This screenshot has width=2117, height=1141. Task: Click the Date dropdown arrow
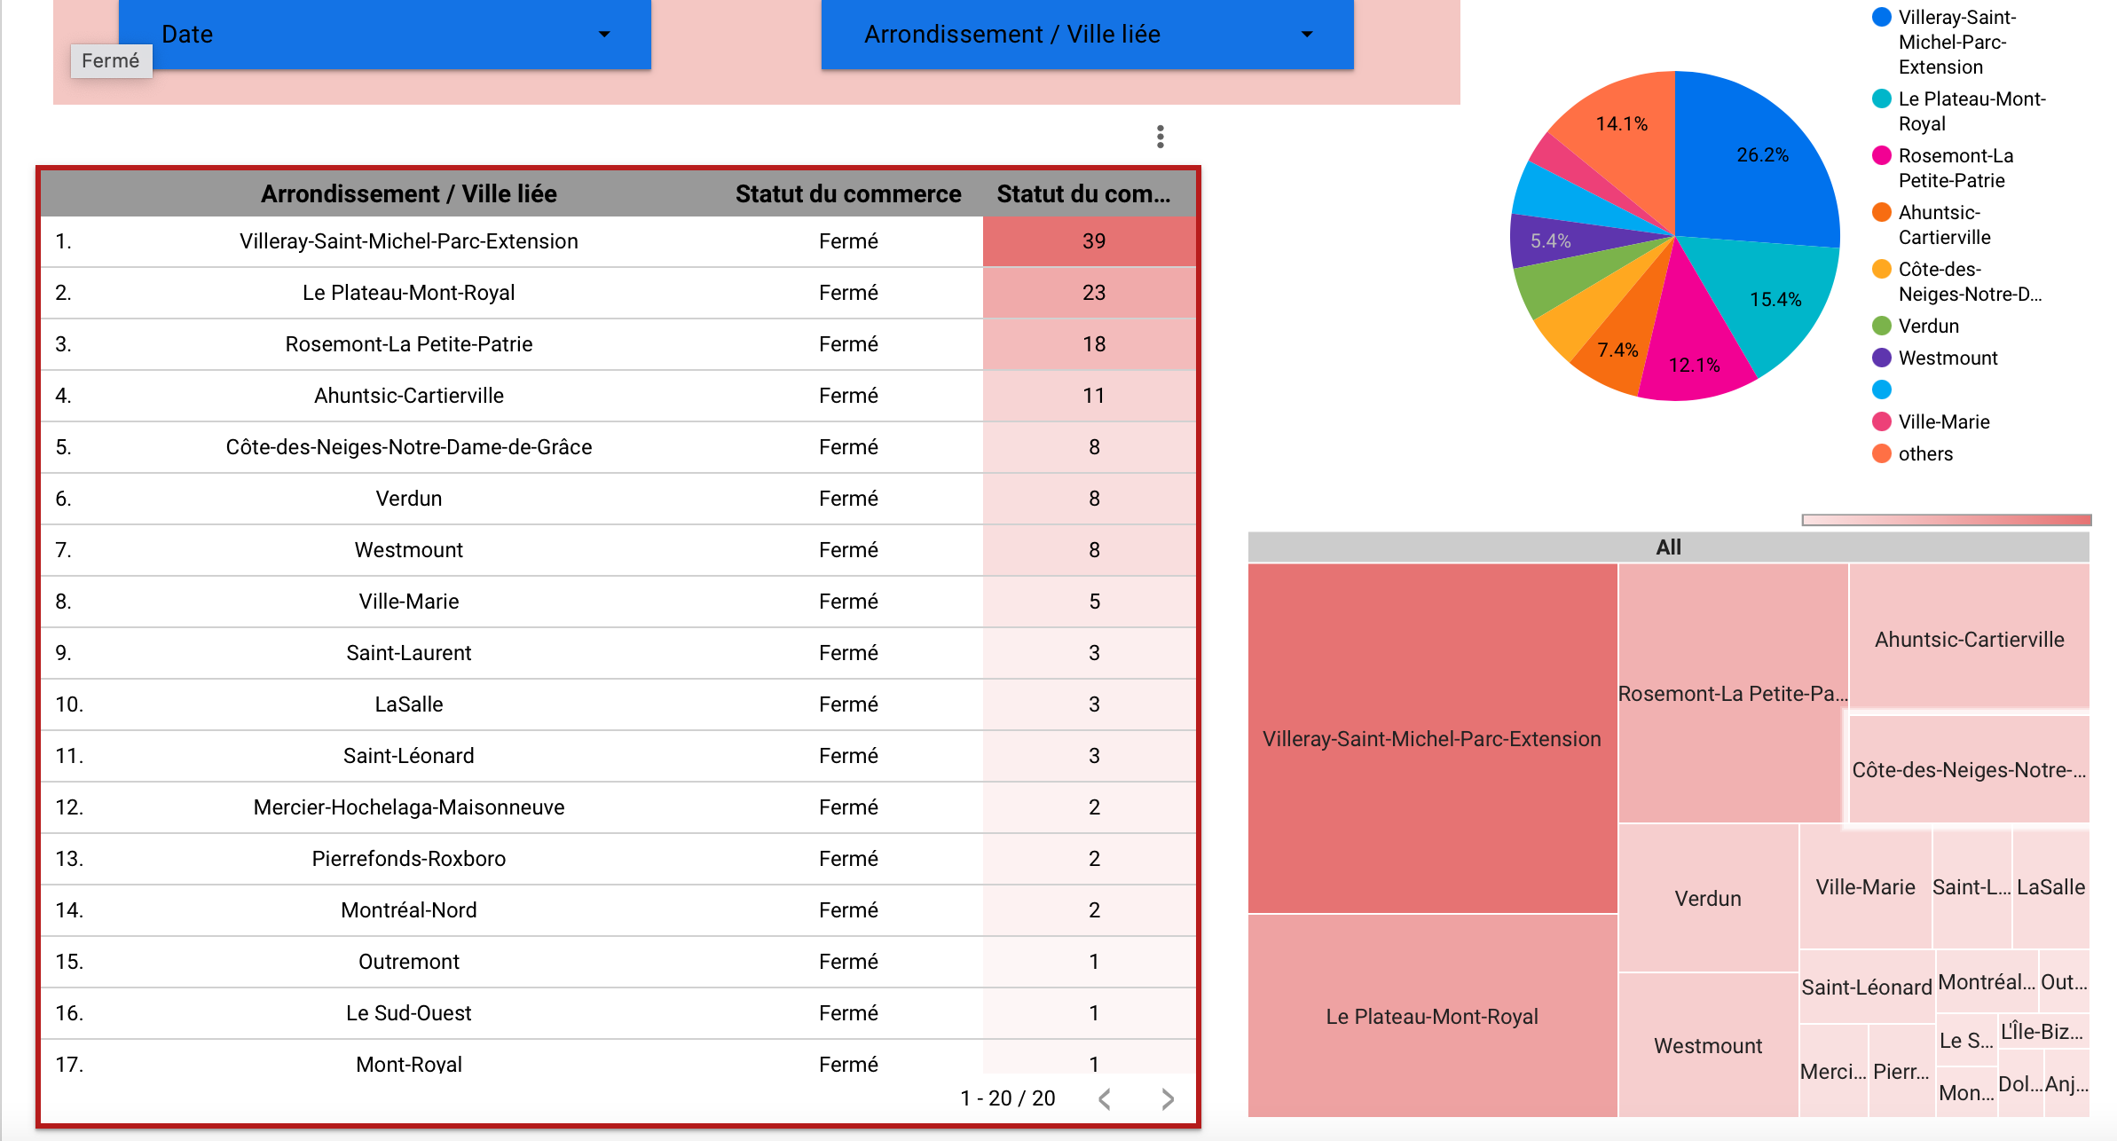pyautogui.click(x=604, y=35)
